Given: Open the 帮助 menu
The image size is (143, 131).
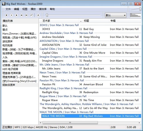Looking at the screenshot, I should (52, 9).
